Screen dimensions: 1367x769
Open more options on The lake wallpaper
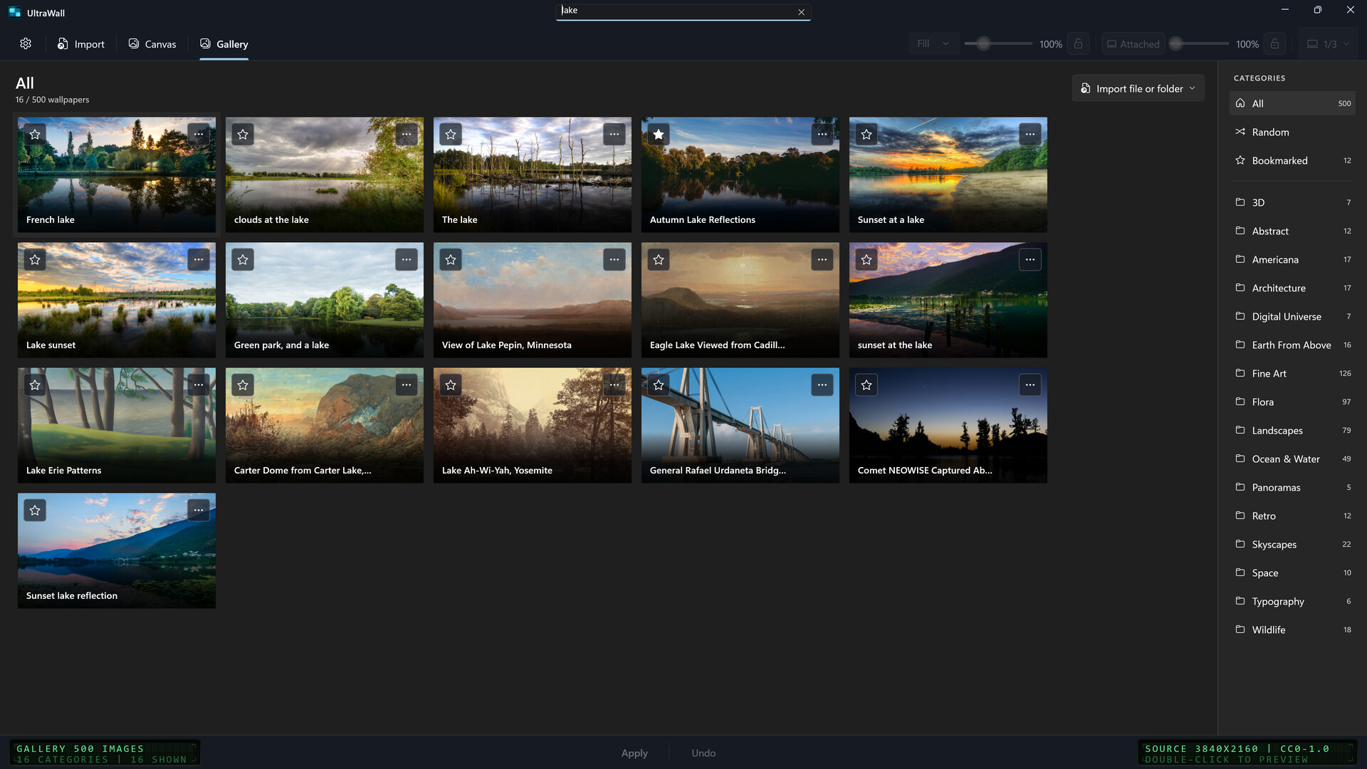tap(614, 134)
